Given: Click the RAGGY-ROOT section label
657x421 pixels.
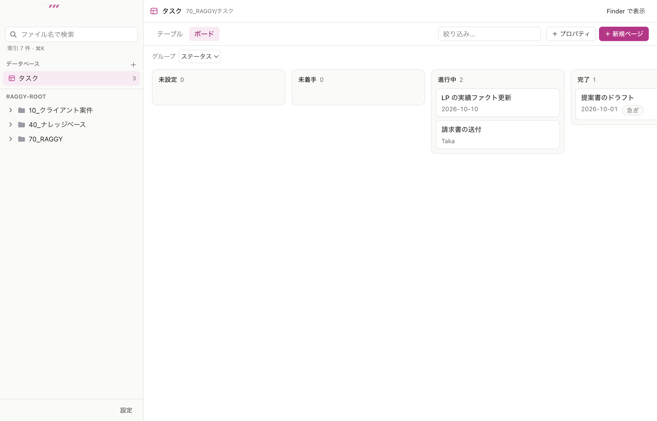Looking at the screenshot, I should coord(26,97).
